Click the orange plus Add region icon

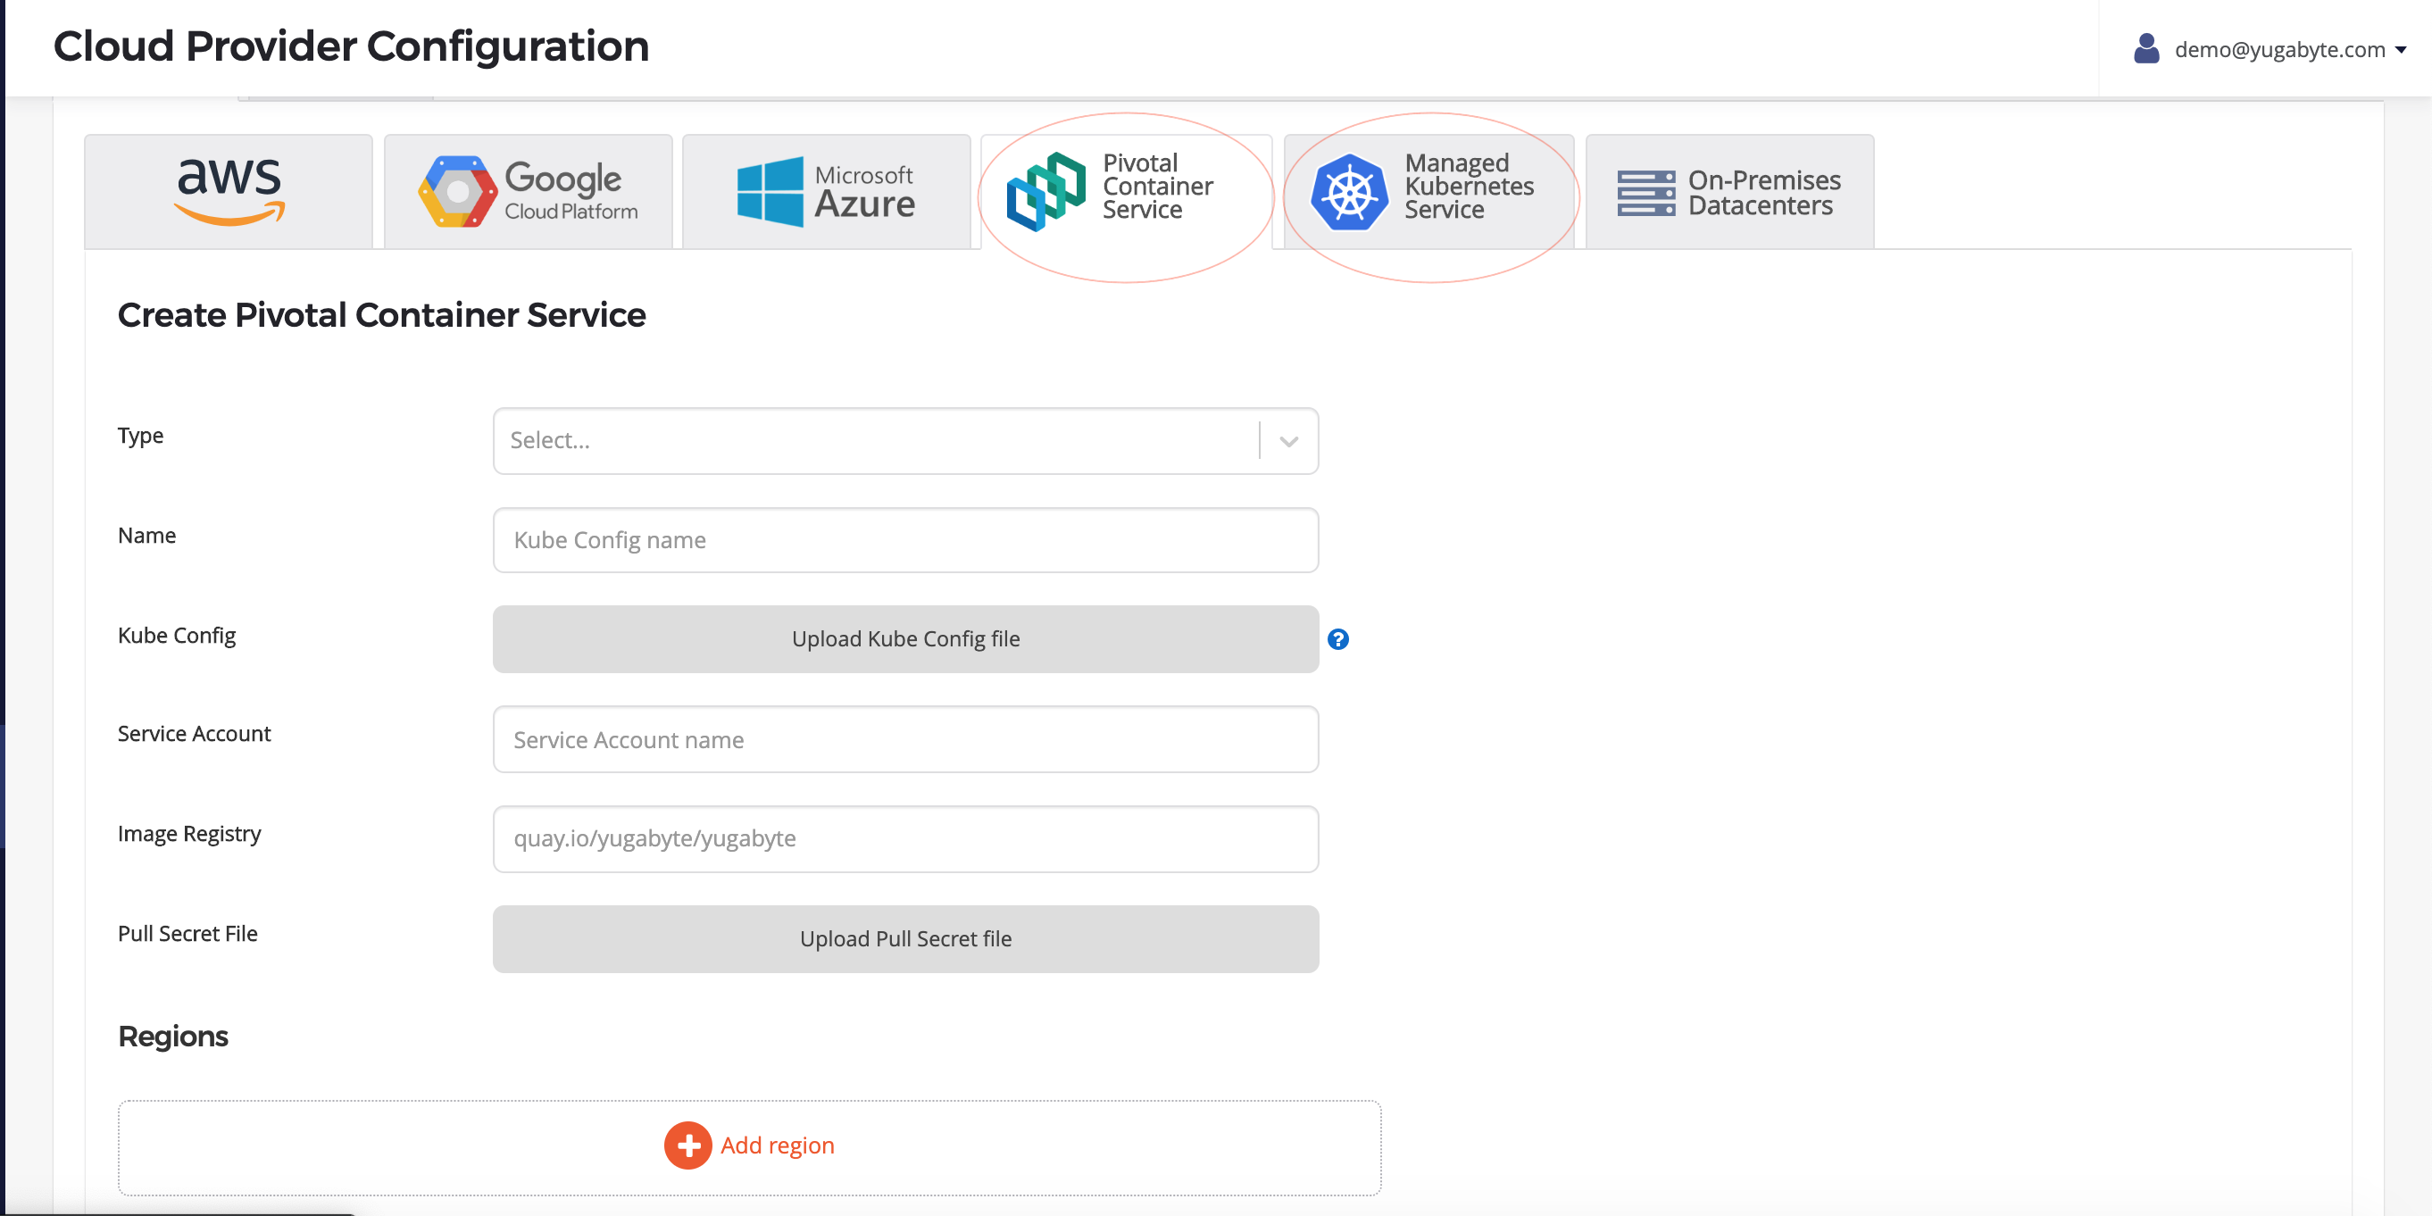coord(687,1145)
